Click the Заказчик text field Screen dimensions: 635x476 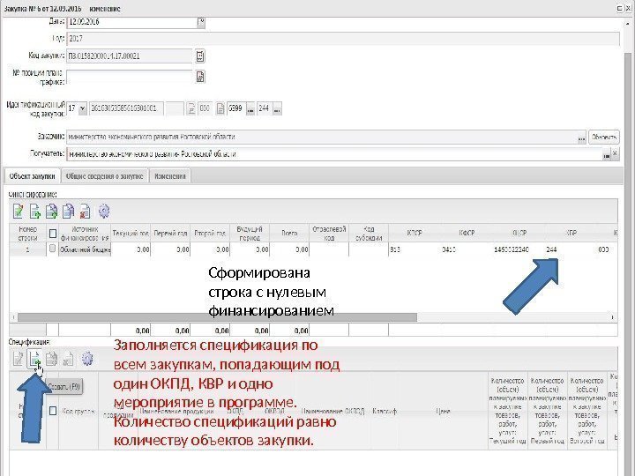point(322,138)
